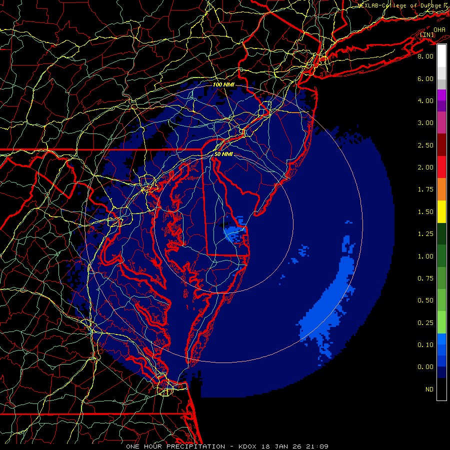
Task: Click the orange swatch in the precipitation scale
Action: pyautogui.click(x=441, y=189)
